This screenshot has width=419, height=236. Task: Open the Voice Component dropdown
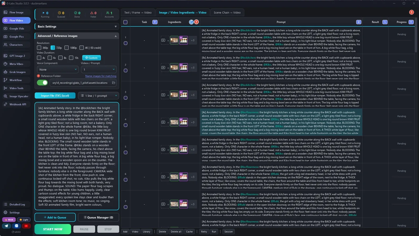[x=58, y=69]
